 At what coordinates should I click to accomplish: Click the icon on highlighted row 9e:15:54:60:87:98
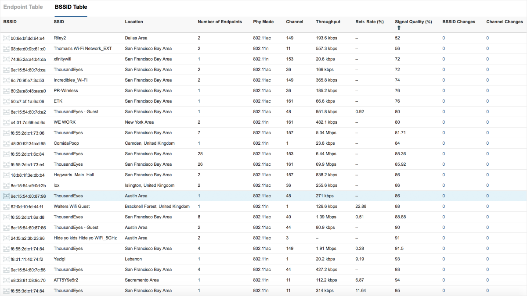[6, 196]
